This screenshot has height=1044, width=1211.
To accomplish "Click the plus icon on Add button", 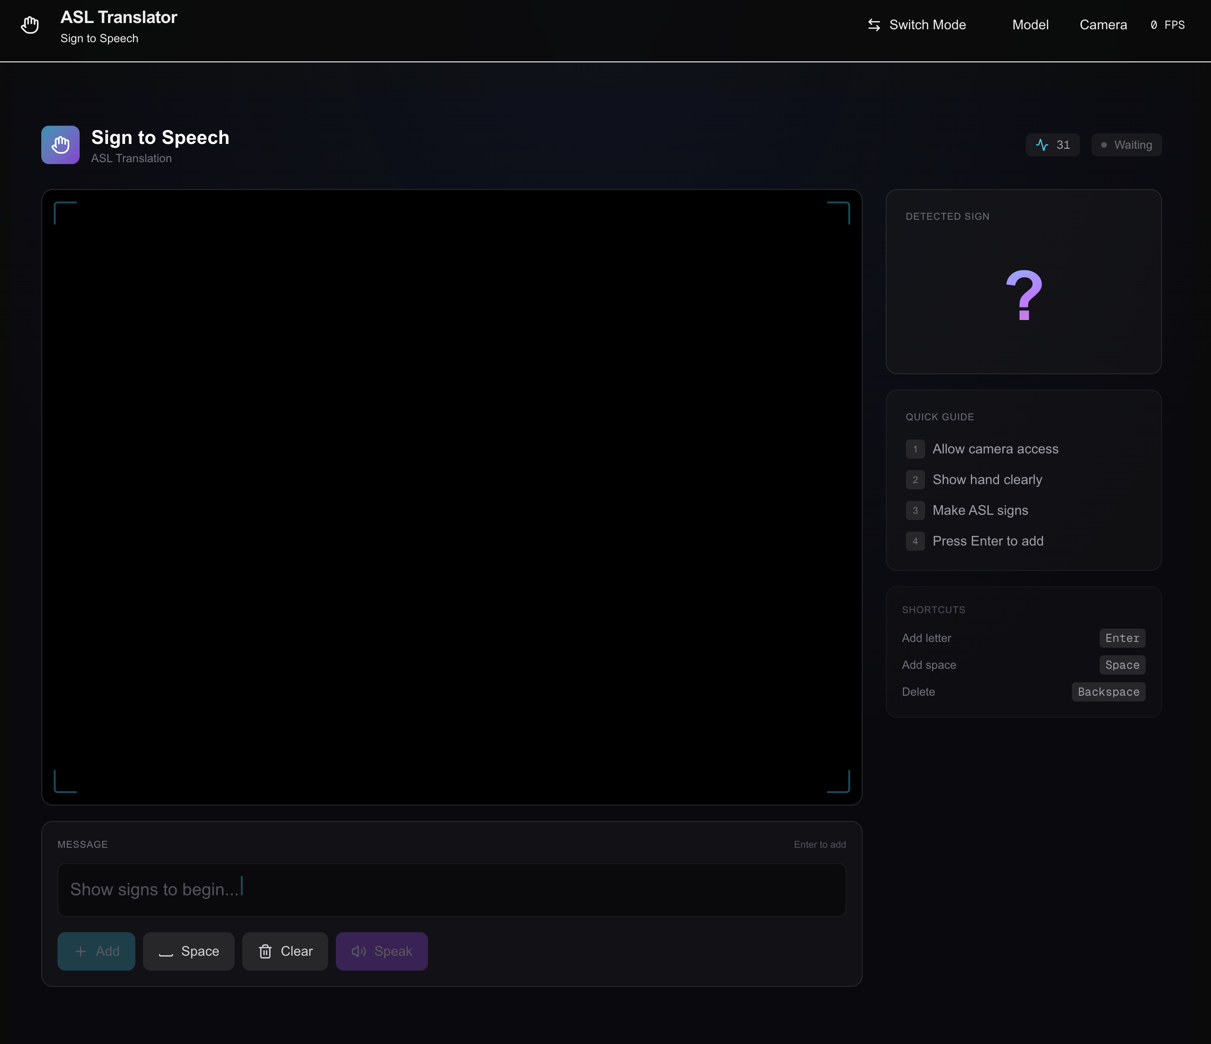I will point(81,951).
